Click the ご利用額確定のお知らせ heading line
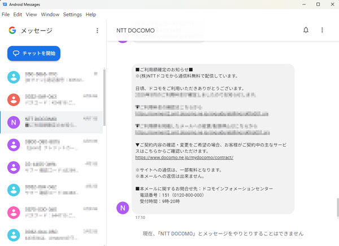This screenshot has width=339, height=246. click(164, 69)
